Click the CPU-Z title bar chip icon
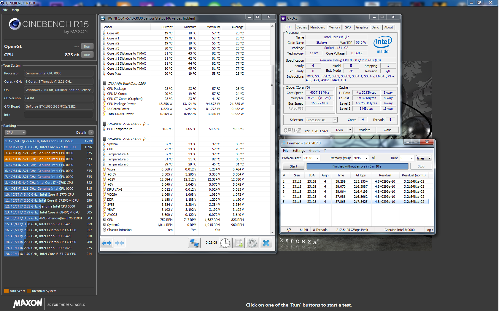The height and width of the screenshot is (311, 499). [283, 18]
